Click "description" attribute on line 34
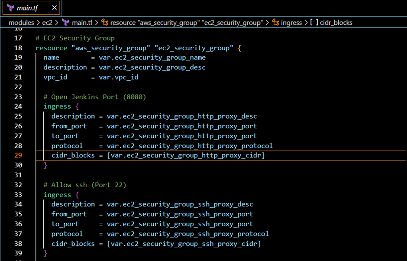 tap(73, 205)
